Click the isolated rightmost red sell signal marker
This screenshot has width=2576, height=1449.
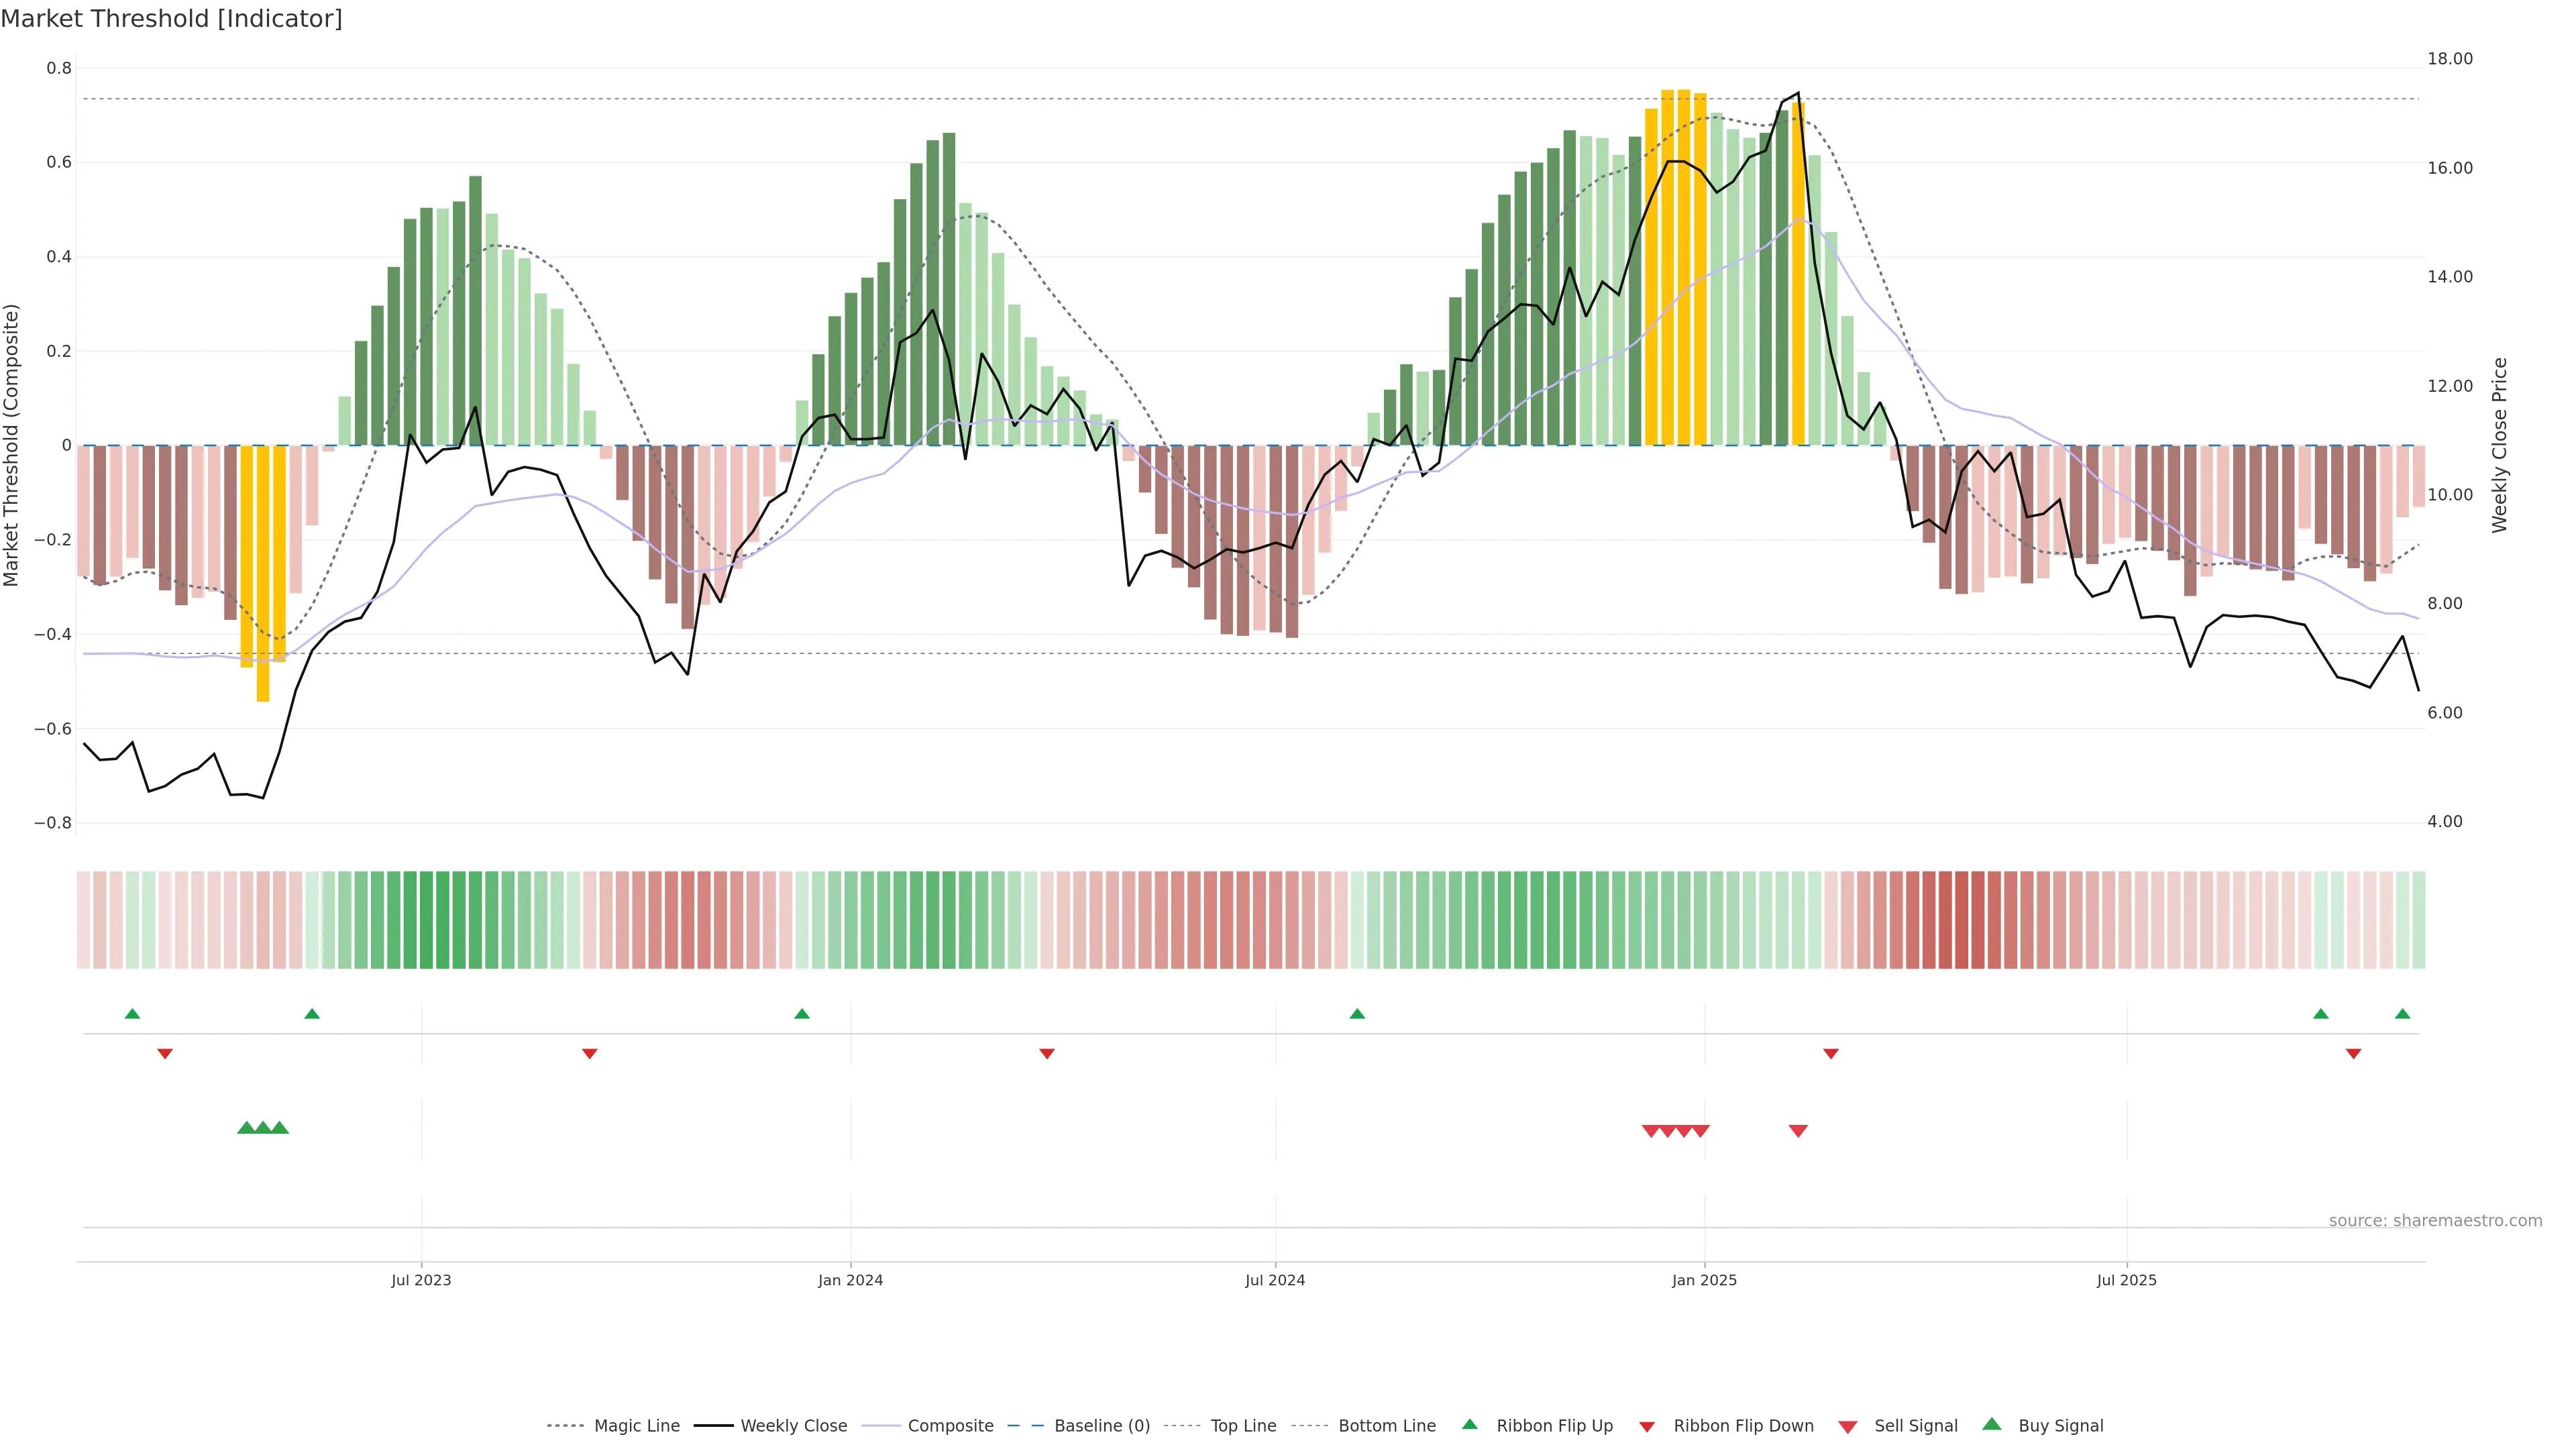[1798, 1131]
